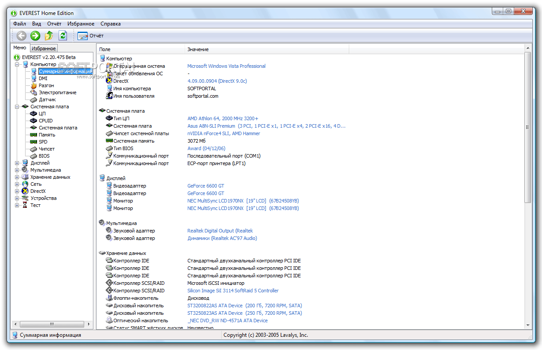Expand the Хранение данных tree node
The image size is (542, 350).
tap(17, 177)
